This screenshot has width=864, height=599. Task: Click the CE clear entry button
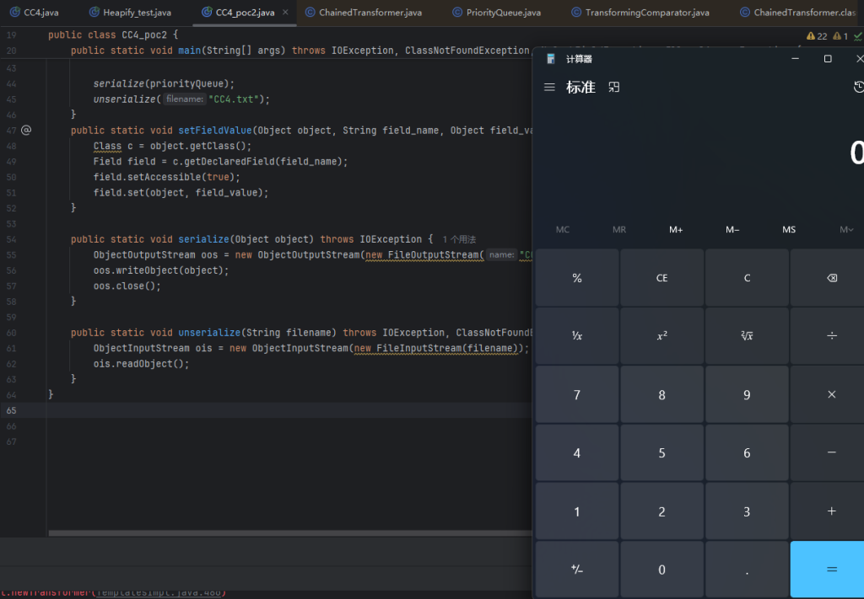click(x=661, y=278)
